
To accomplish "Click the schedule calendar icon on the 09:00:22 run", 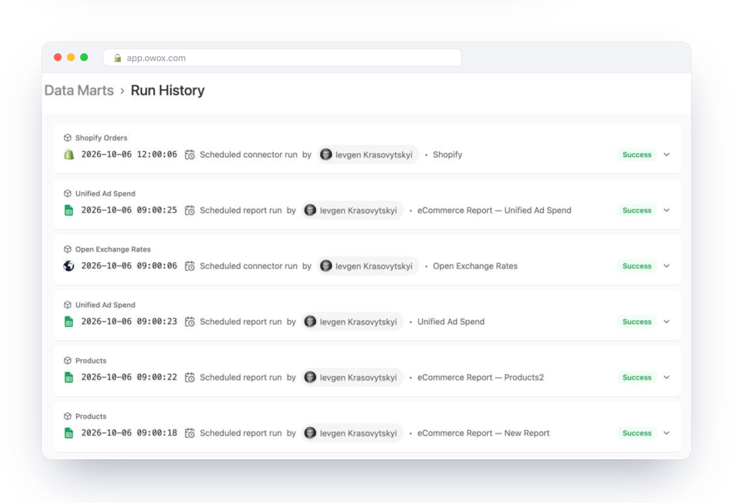I will point(190,378).
